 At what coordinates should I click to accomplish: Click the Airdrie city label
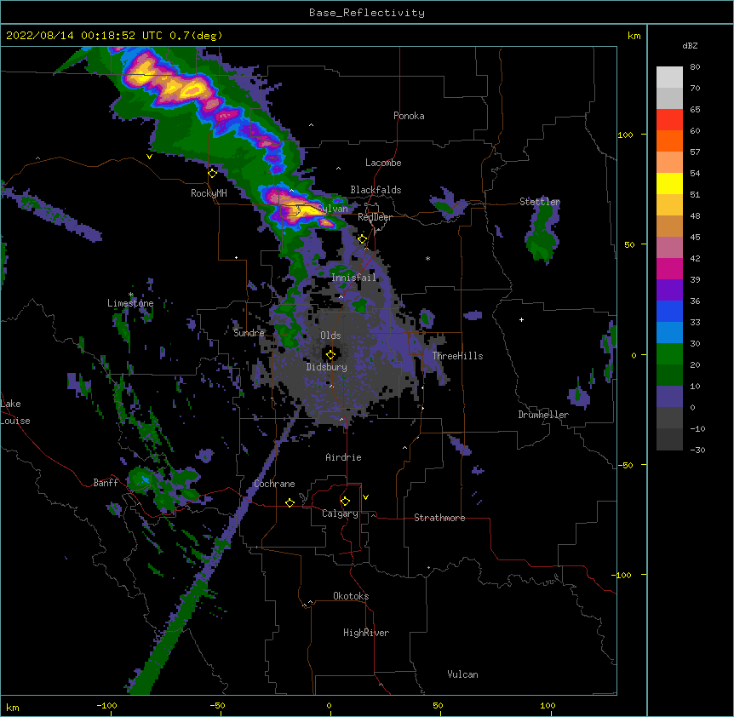[344, 457]
